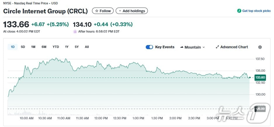
Task: Show the 6M chart range
Action: [x=44, y=47]
